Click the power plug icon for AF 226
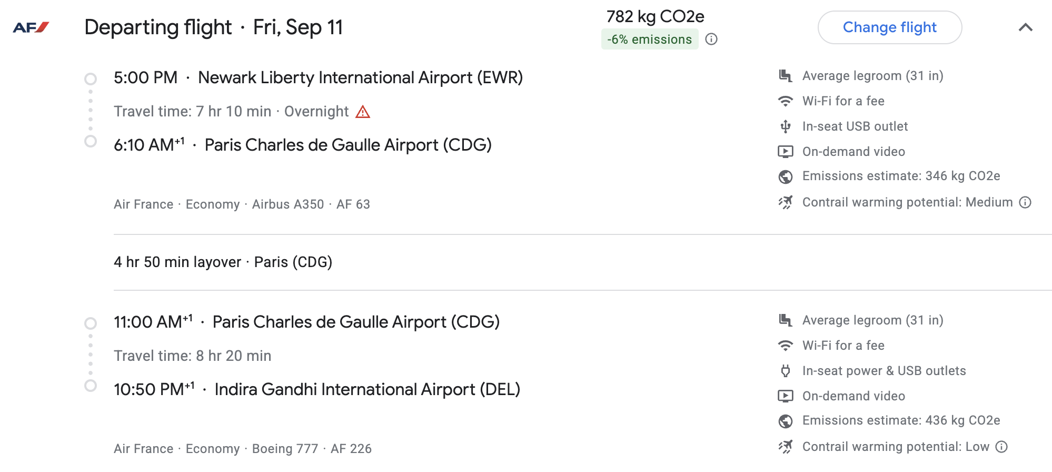Screen dimensions: 1052x472 click(x=786, y=371)
